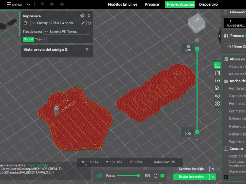Click the four-circle clover icon in the vertical toolbar
Image resolution: width=246 pixels, height=184 pixels.
point(217,103)
